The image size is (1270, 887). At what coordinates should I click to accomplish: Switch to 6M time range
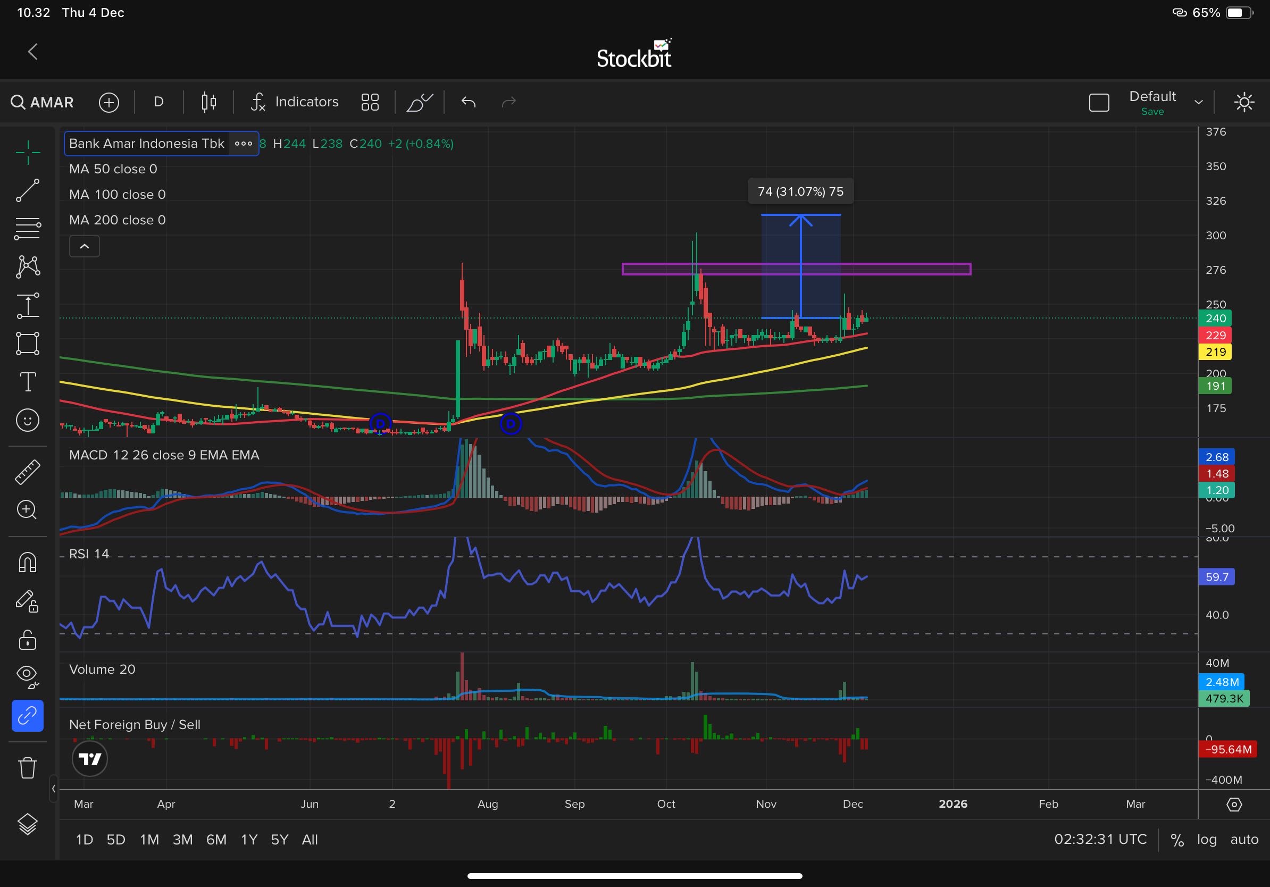[216, 840]
